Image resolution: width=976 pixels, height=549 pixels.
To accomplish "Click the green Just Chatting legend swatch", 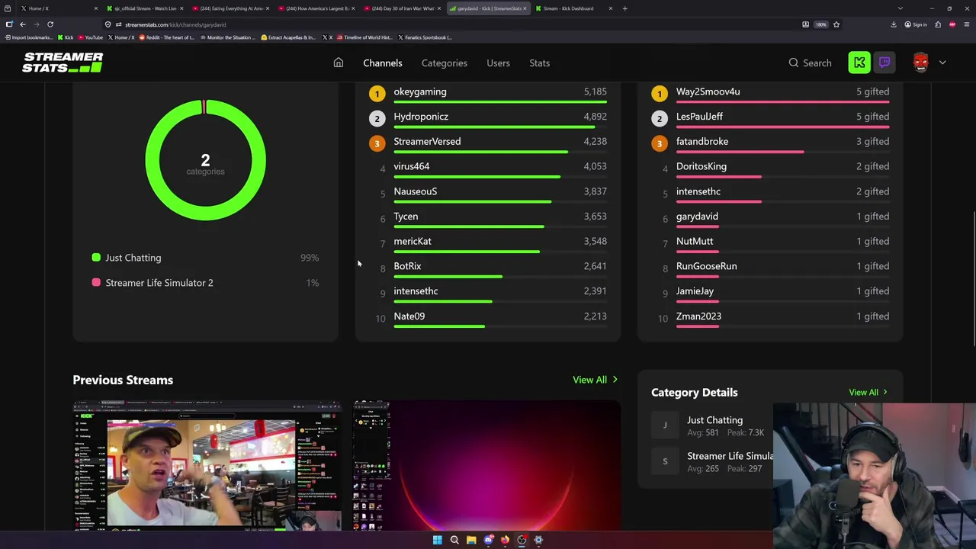I will 96,258.
